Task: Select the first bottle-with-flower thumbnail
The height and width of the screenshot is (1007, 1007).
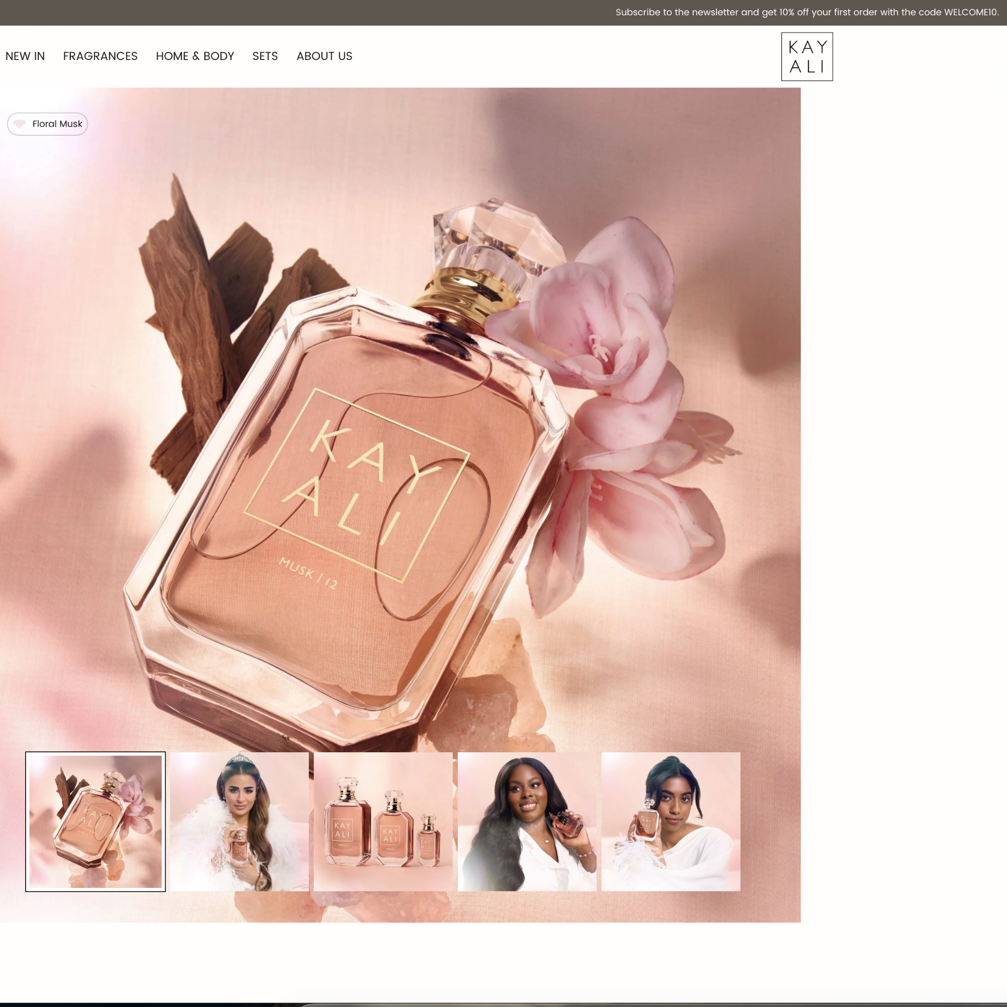Action: coord(95,822)
